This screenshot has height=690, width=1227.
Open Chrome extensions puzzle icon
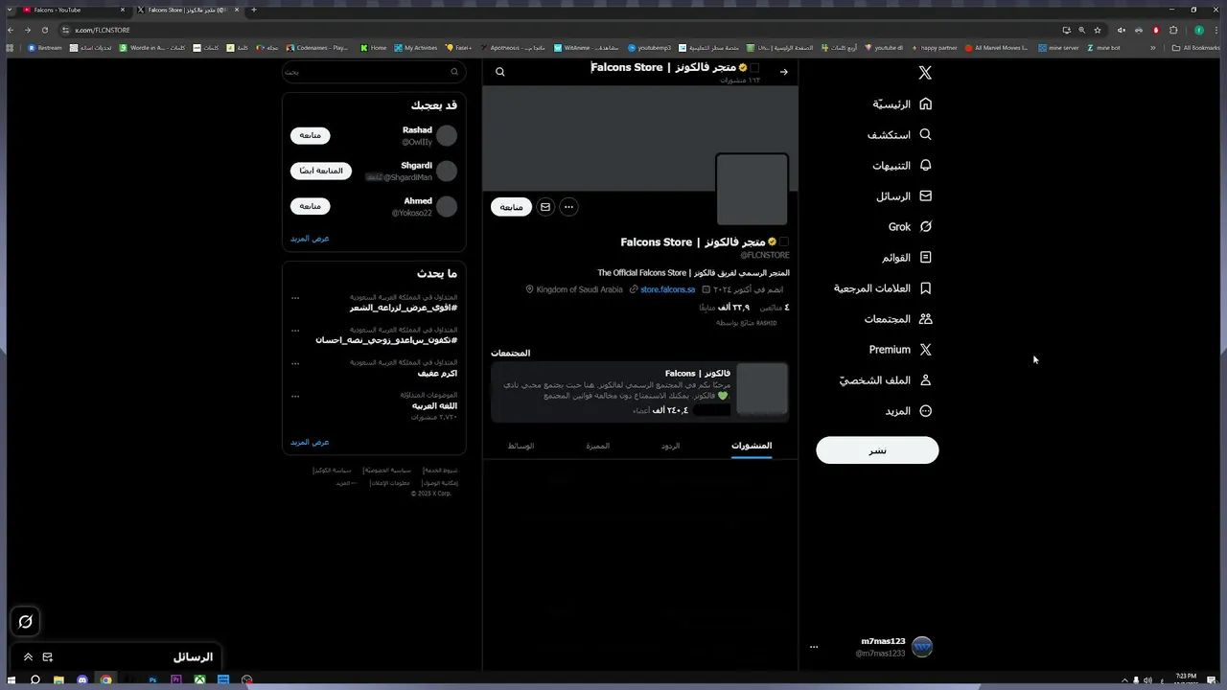click(x=1173, y=30)
